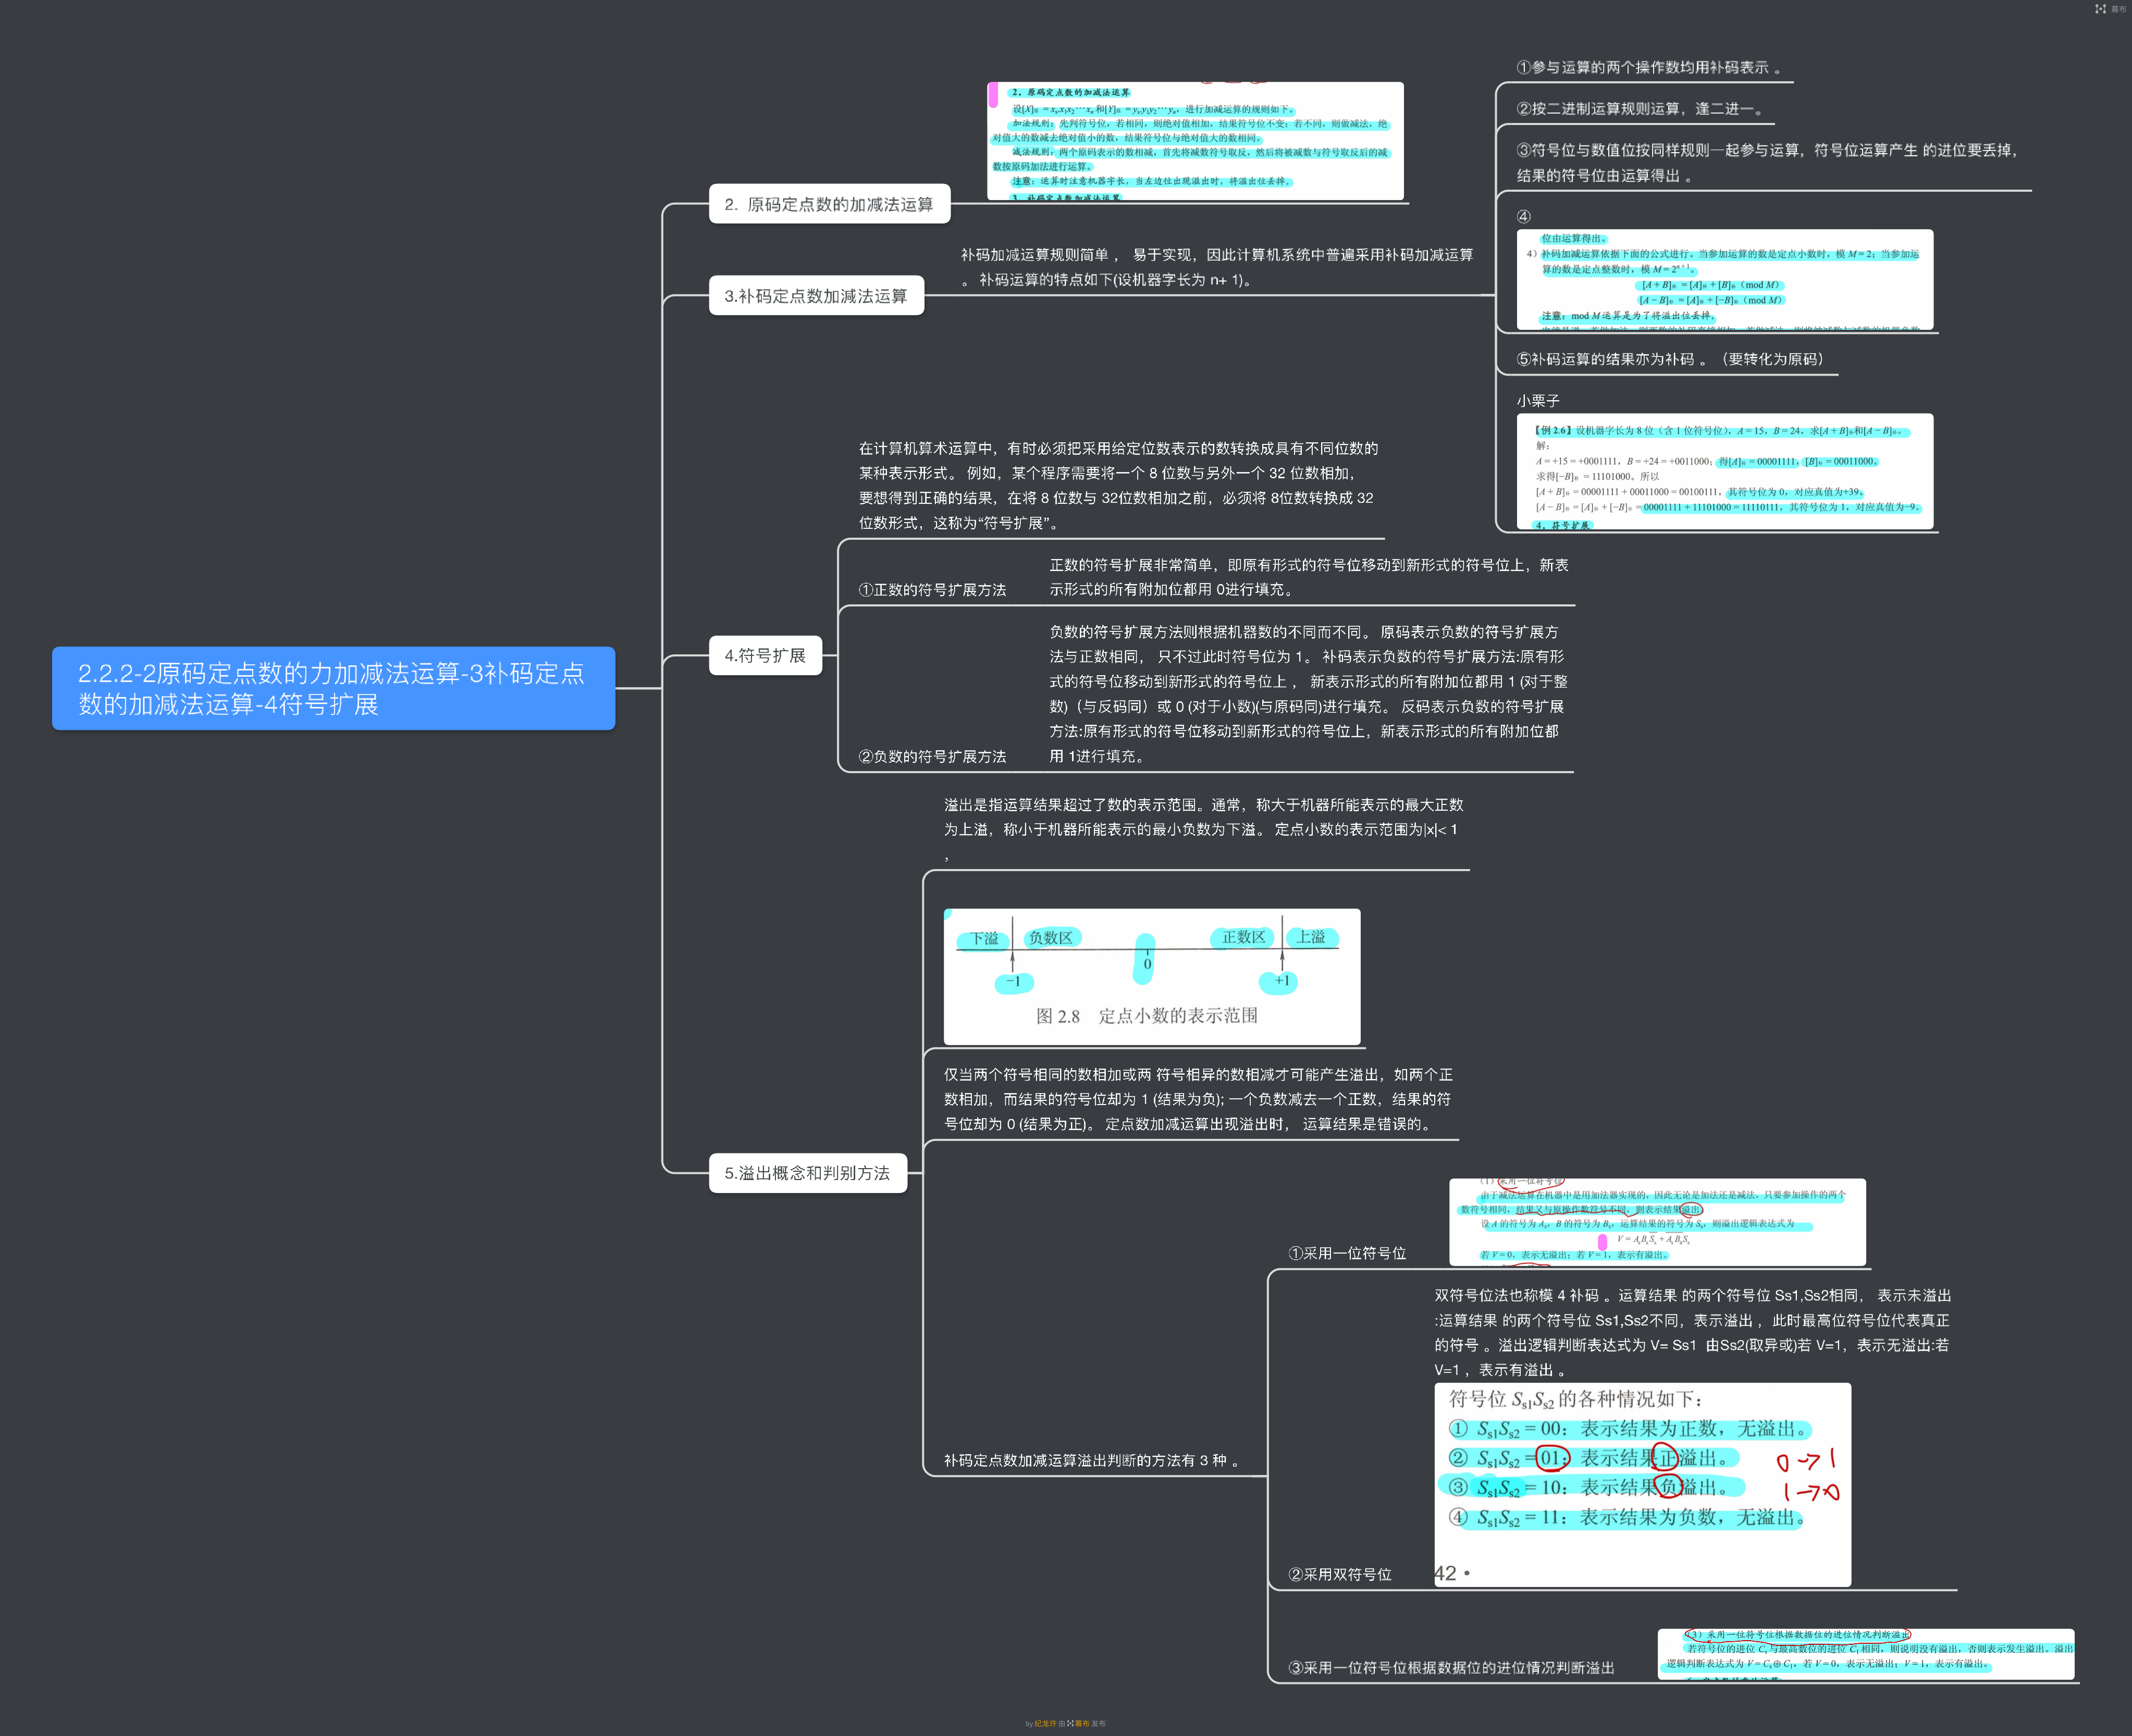Select node 5.溢出概念和判别方法

click(x=807, y=1173)
